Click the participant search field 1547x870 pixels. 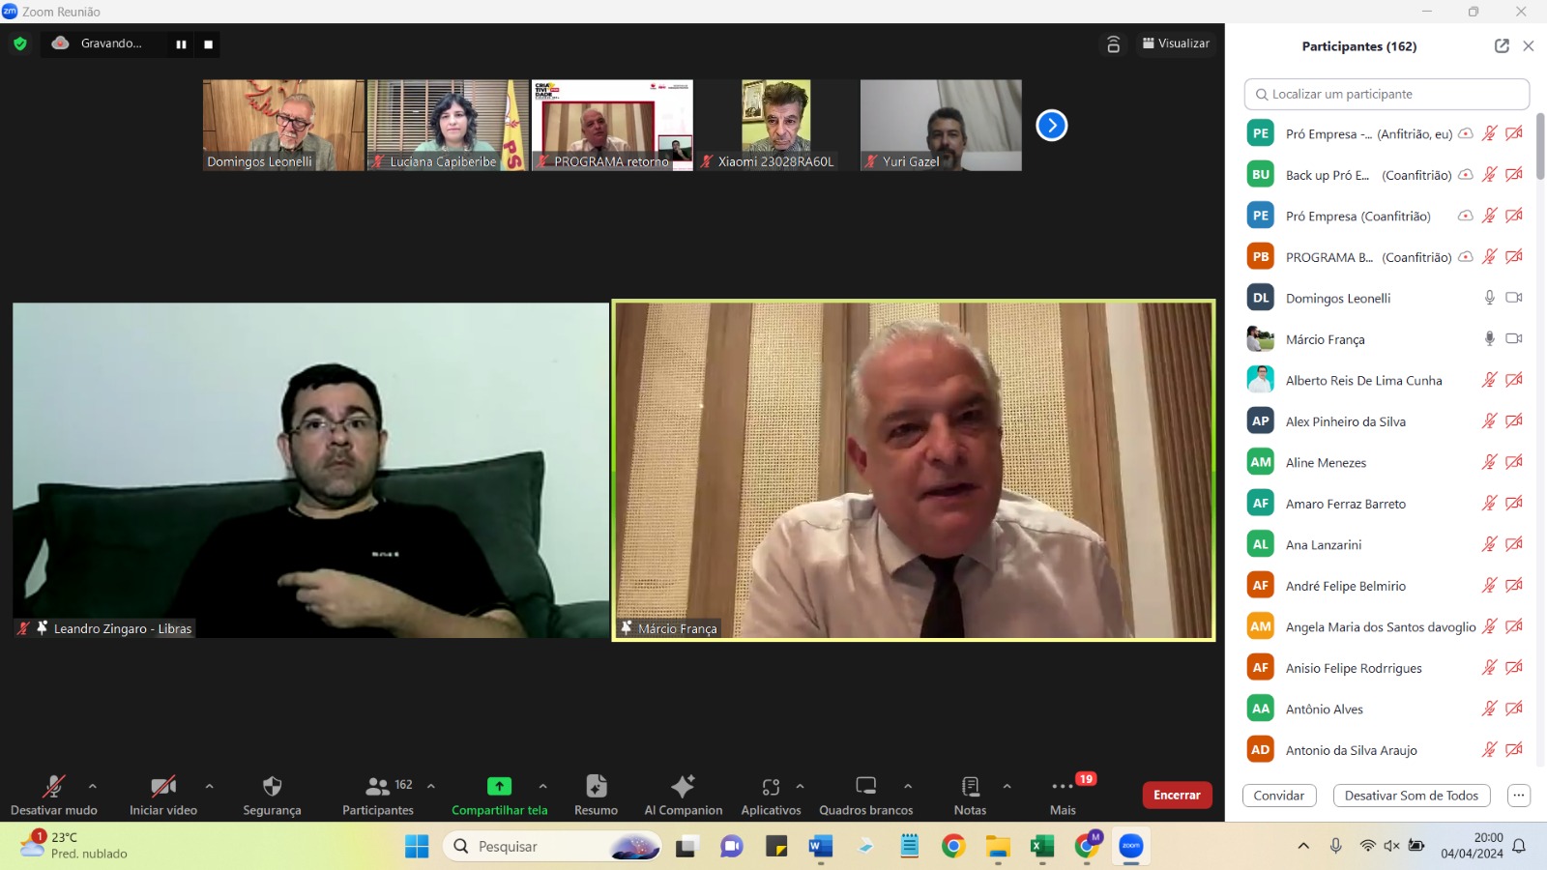1387,94
